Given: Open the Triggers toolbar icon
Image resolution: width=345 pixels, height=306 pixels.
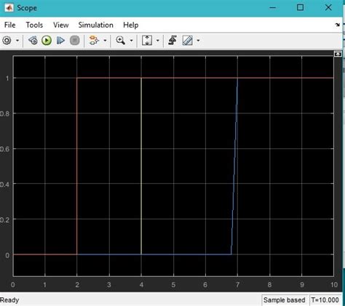Looking at the screenshot, I should pos(172,40).
